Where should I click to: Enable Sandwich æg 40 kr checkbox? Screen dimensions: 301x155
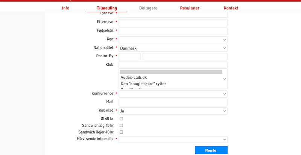(121, 125)
